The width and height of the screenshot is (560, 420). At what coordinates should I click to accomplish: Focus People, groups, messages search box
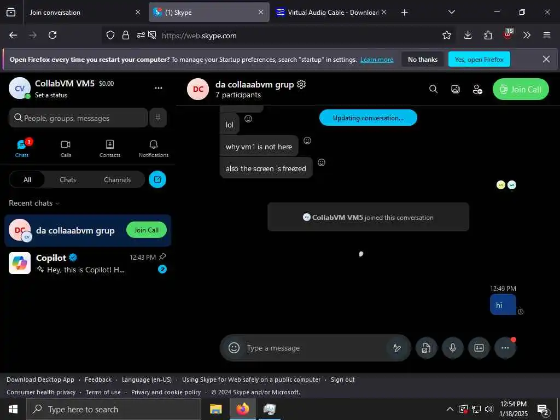(x=78, y=118)
